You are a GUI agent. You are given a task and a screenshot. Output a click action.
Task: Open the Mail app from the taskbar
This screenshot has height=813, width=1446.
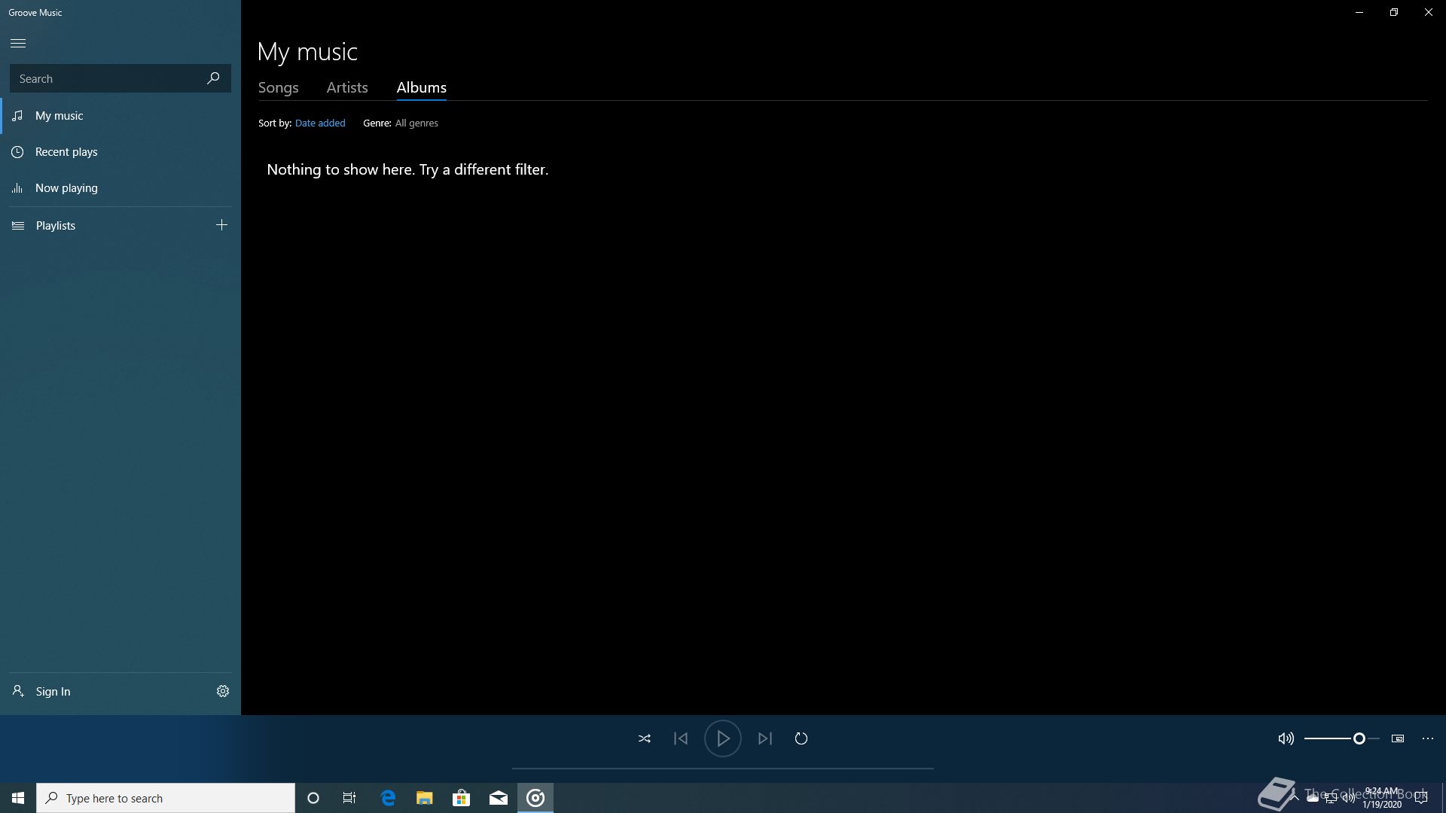tap(499, 798)
